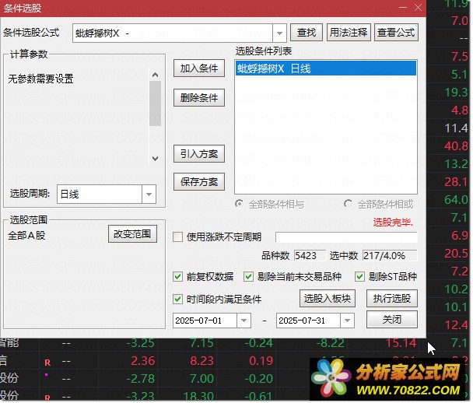The width and height of the screenshot is (473, 403).
Task: View formula with 查看公式 button
Action: 396,32
